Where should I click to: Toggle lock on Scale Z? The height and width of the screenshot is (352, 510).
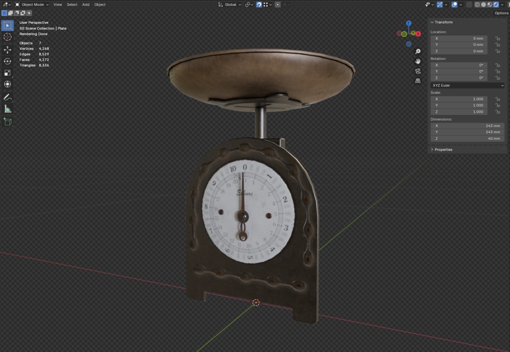(498, 112)
